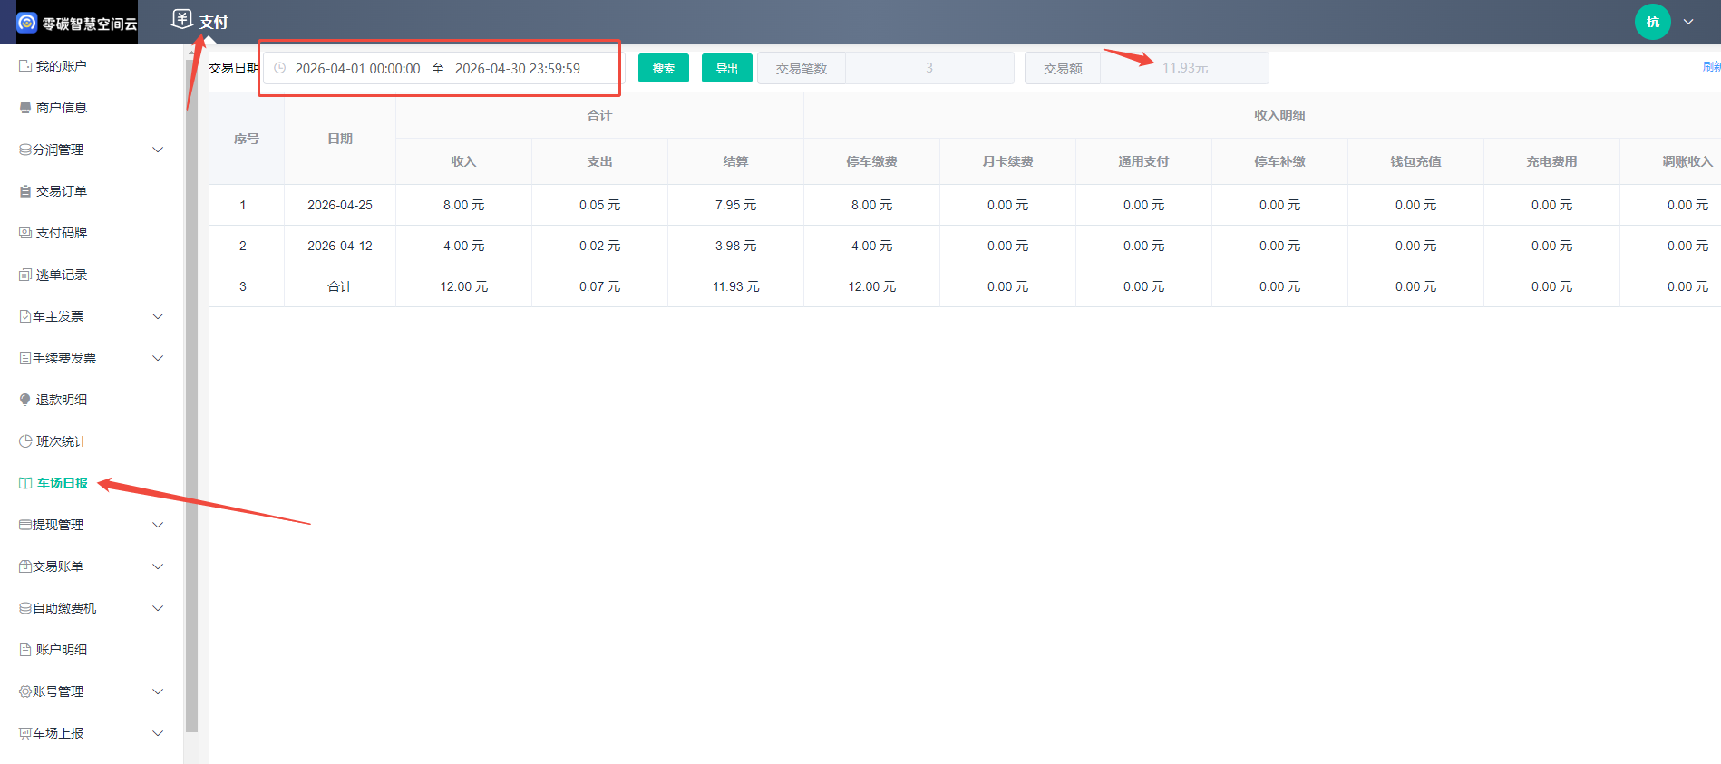This screenshot has height=764, width=1721.
Task: Expand the 手续费发票 submenu chevron
Action: 158,358
